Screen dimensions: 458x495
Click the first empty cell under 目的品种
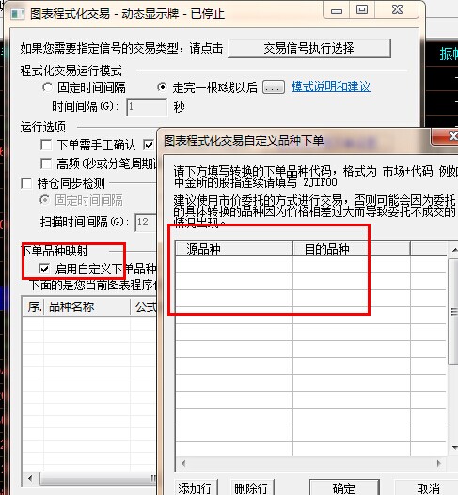(352, 264)
